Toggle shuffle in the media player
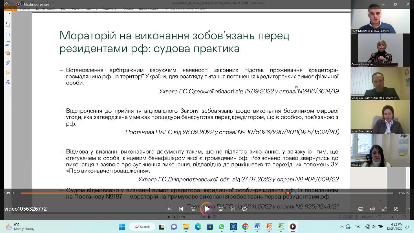This screenshot has height=233, width=414. 169,209
